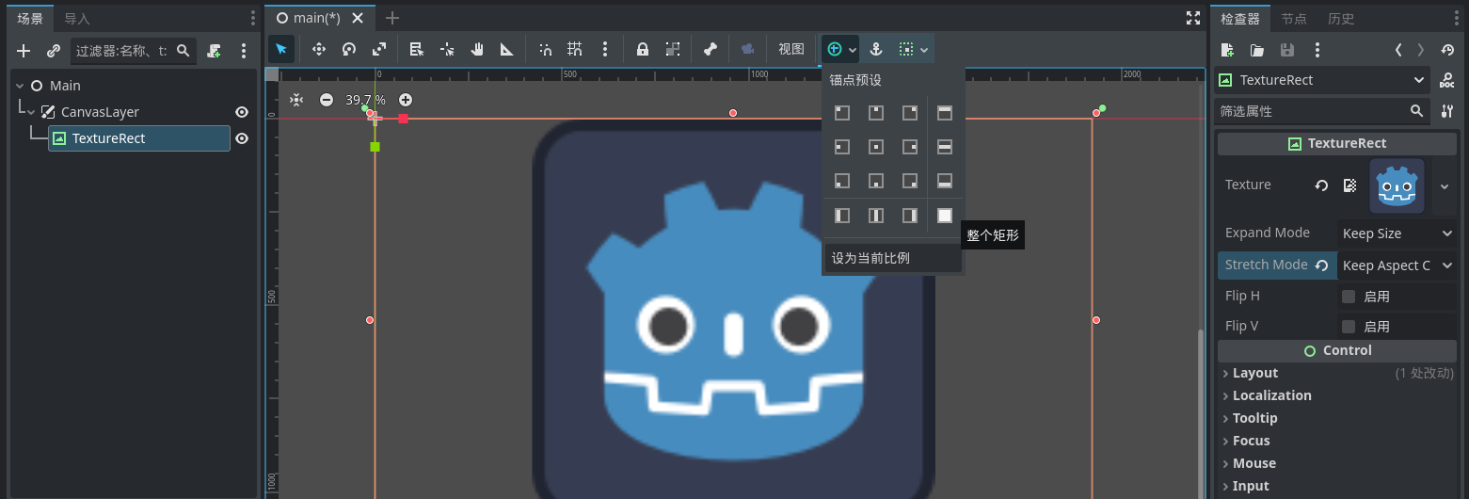This screenshot has width=1469, height=499.
Task: Apply the top-left anchor preset
Action: 842,113
